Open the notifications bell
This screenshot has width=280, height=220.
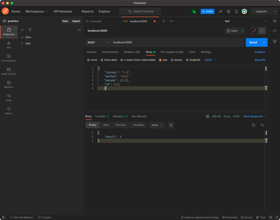tap(236, 12)
